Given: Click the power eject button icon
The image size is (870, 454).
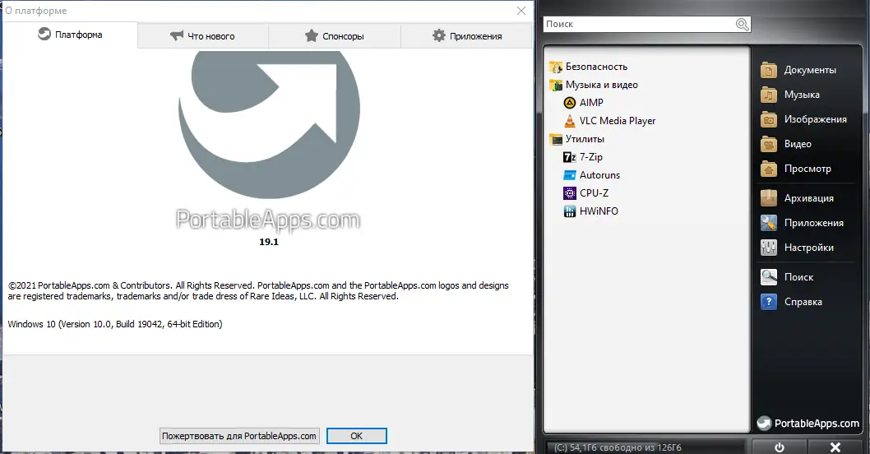Looking at the screenshot, I should (x=780, y=447).
